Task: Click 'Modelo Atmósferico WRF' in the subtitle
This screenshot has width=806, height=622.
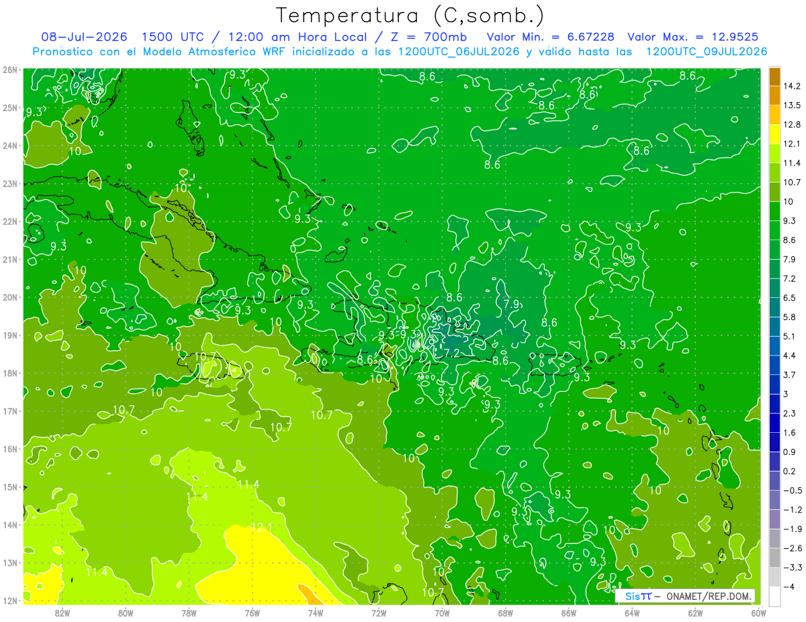Action: [214, 52]
